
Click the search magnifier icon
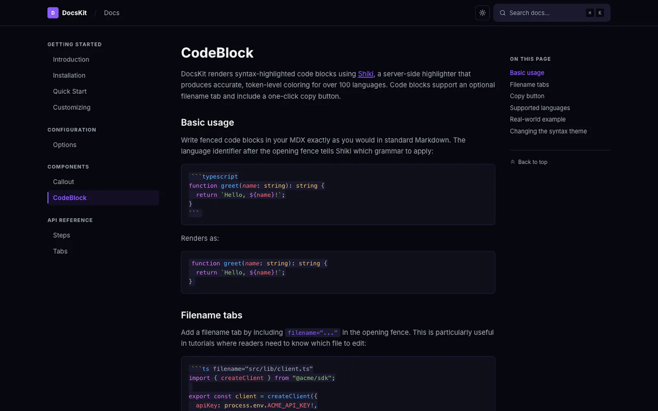coord(503,13)
